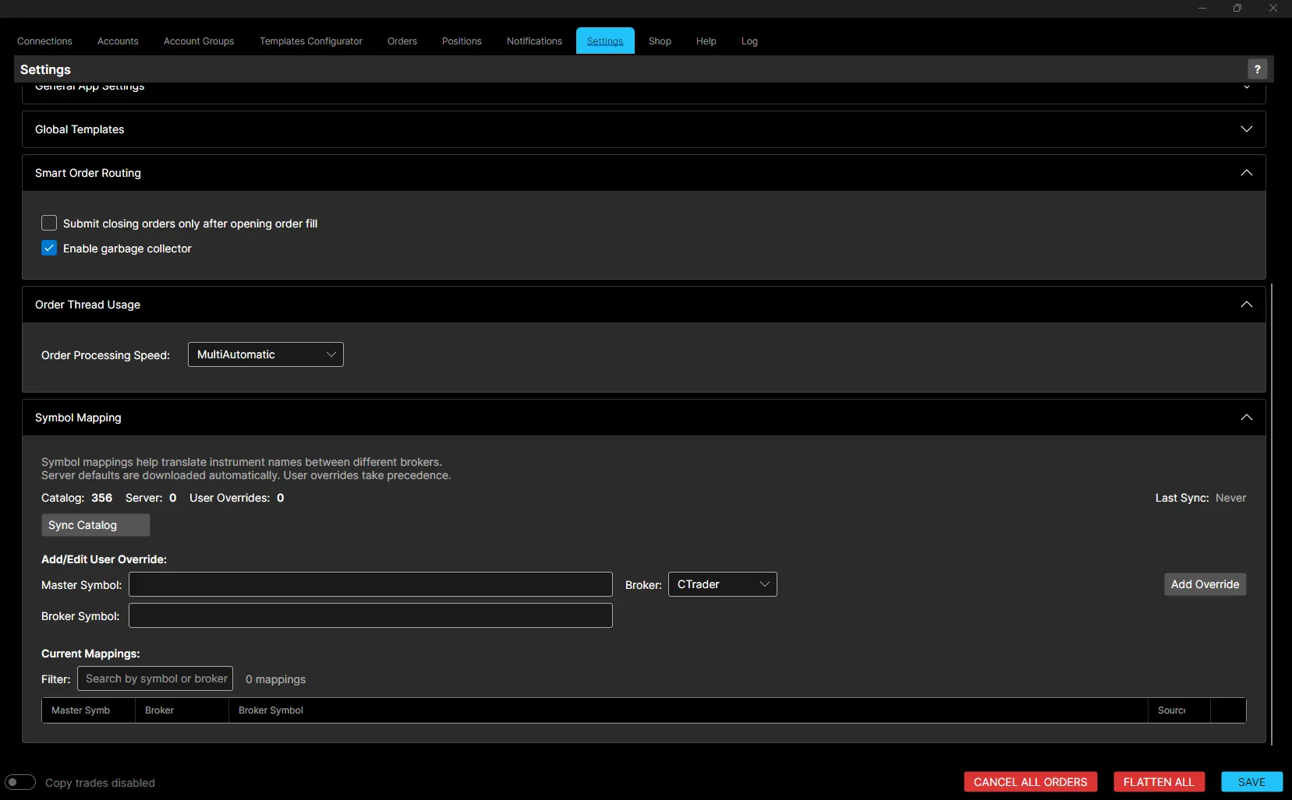
Task: Click the "0 mappings" count text
Action: 275,679
